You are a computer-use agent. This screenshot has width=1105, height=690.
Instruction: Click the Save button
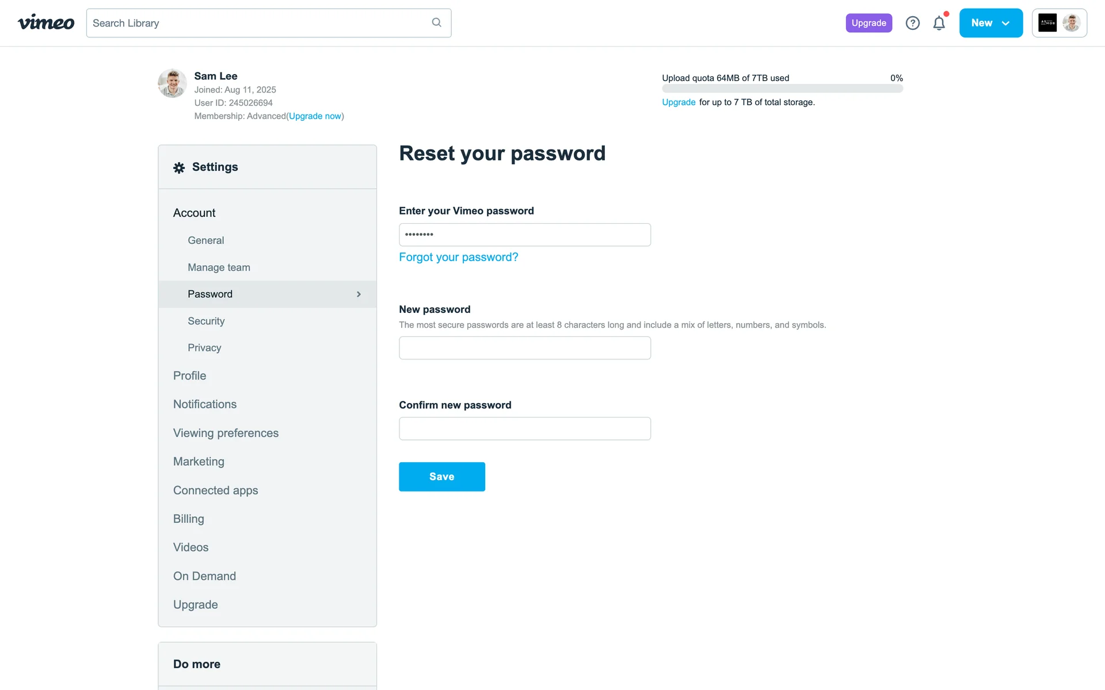pyautogui.click(x=441, y=477)
